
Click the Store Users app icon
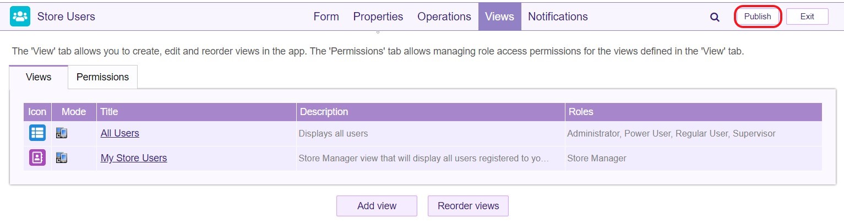[20, 17]
